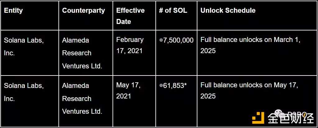Click the SOL symbol before 61,853
Image resolution: width=318 pixels, height=128 pixels.
(161, 86)
